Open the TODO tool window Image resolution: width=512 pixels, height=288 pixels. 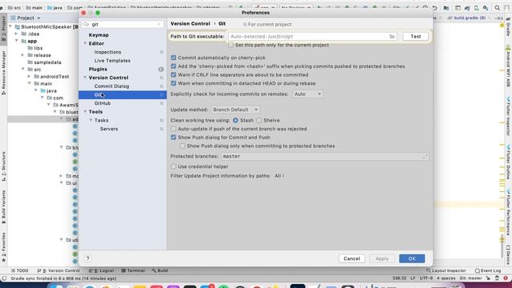(x=19, y=270)
